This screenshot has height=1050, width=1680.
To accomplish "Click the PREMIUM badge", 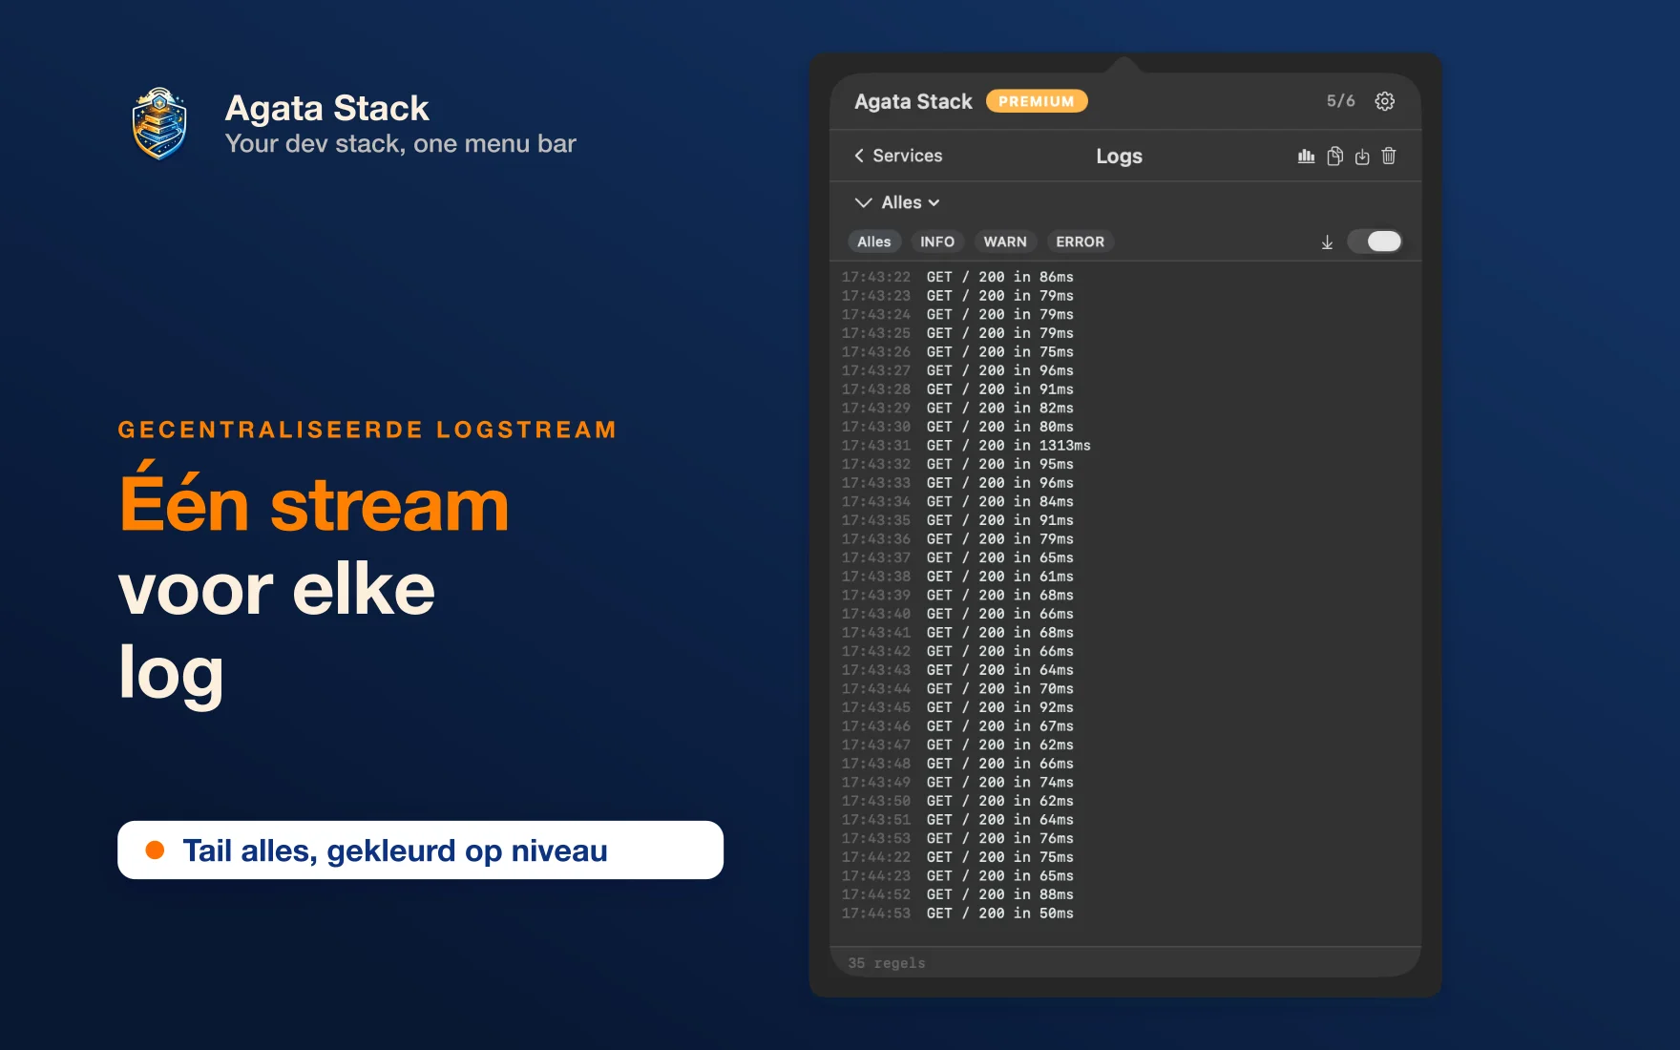I will pyautogui.click(x=1037, y=101).
